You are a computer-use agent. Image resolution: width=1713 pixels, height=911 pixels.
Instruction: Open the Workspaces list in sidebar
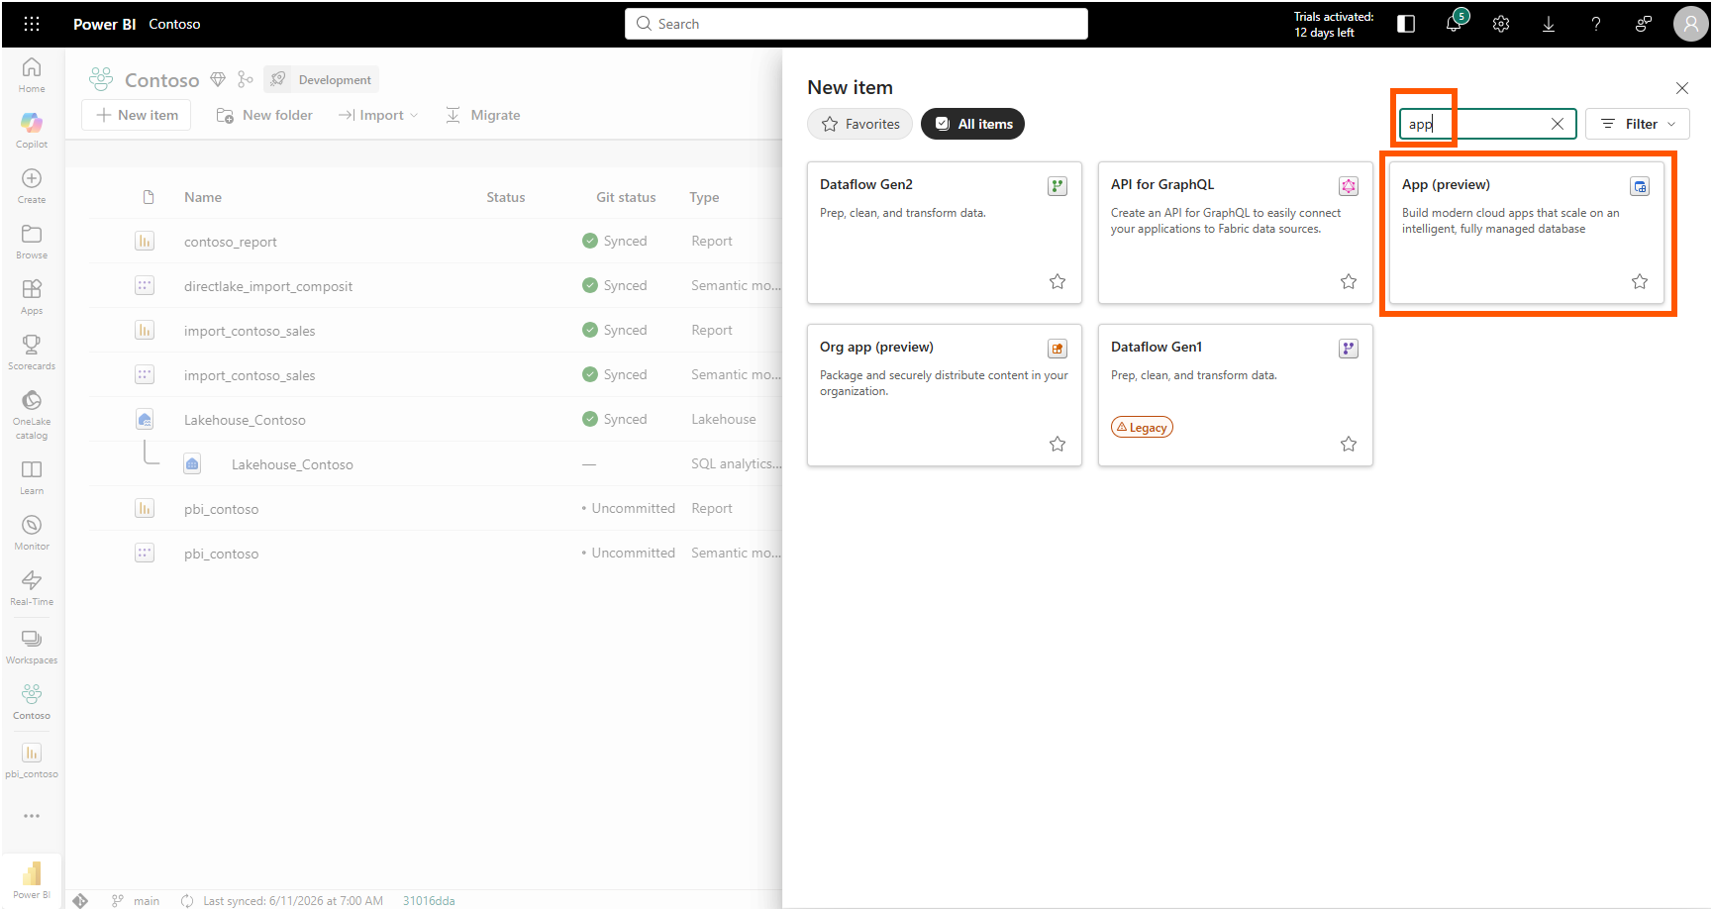tap(32, 646)
